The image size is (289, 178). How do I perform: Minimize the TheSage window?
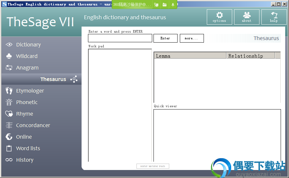273,4
